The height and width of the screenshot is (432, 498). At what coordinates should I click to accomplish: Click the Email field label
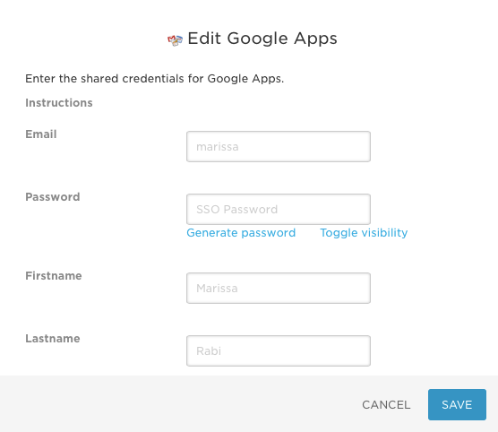[41, 134]
